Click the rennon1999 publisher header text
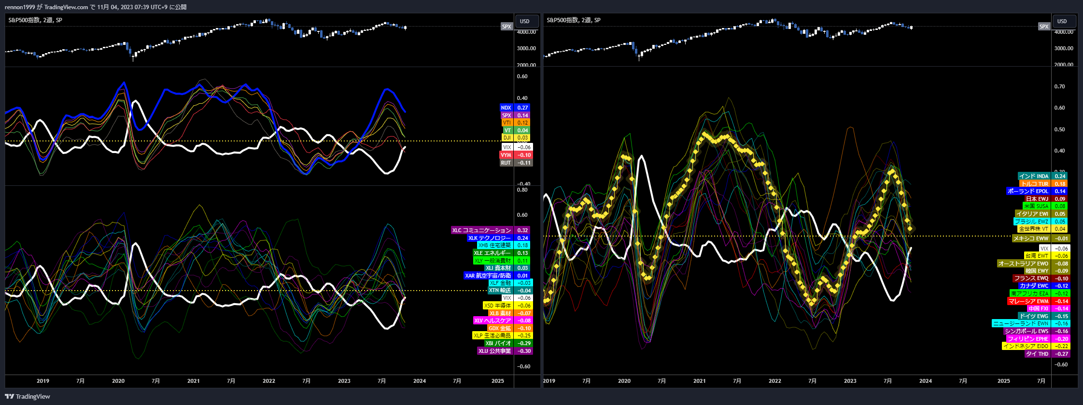The height and width of the screenshot is (405, 1083). coord(96,7)
